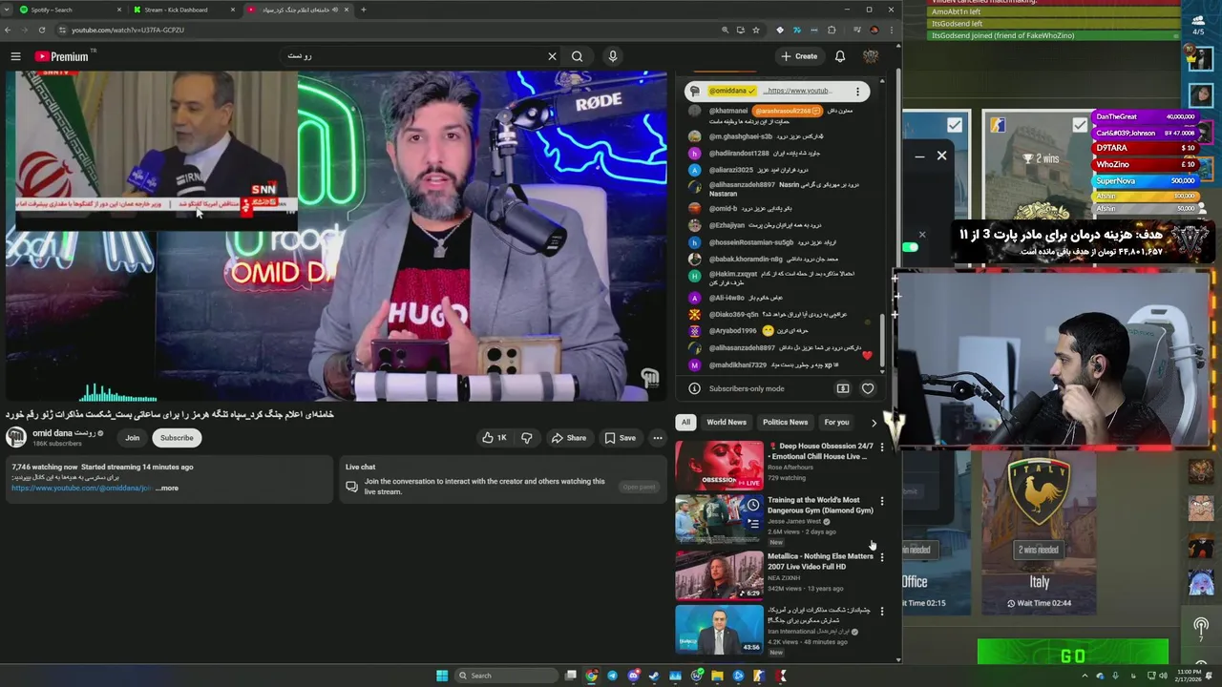Run search with the magnifier button
The height and width of the screenshot is (687, 1222).
[x=577, y=56]
